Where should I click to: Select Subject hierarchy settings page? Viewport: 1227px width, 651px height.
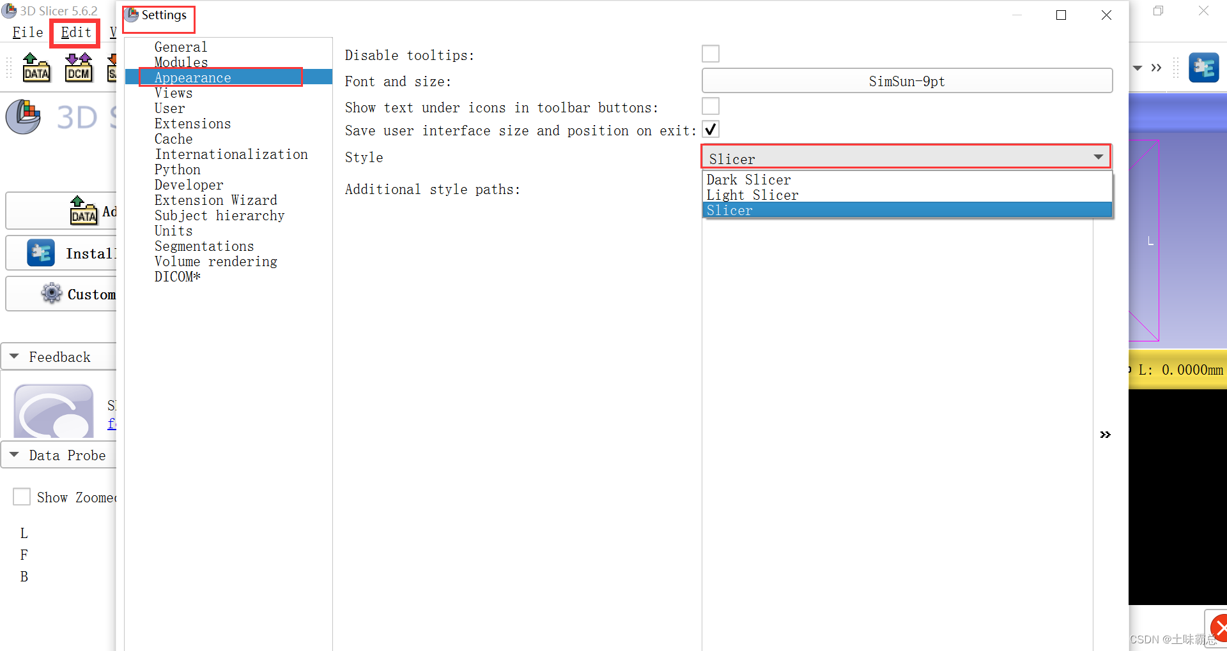point(219,215)
